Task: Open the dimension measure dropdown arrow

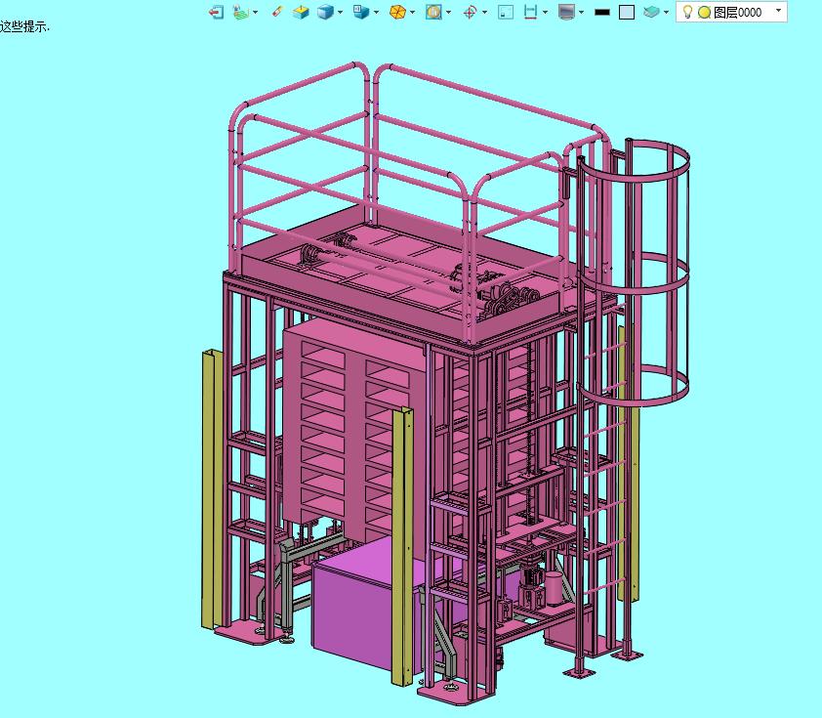Action: coord(545,12)
